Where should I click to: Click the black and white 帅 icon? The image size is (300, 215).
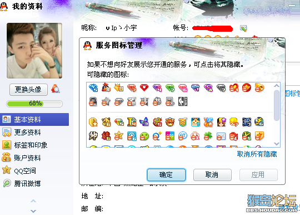pos(93,136)
